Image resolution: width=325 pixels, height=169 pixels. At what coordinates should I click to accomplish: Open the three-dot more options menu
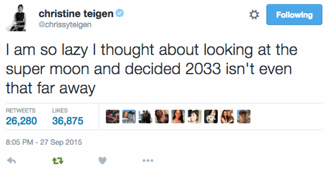[148, 161]
